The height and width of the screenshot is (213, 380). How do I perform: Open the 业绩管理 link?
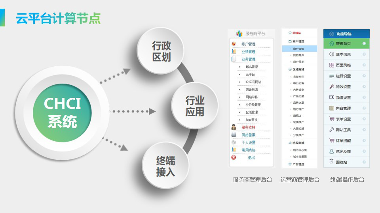click(248, 52)
